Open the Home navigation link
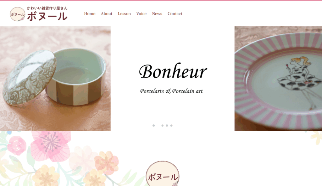The height and width of the screenshot is (186, 322). [x=90, y=13]
